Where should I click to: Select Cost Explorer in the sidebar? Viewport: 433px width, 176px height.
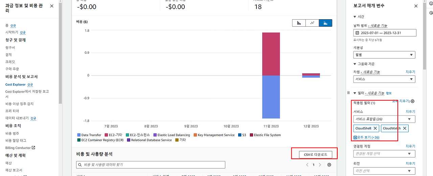pyautogui.click(x=16, y=84)
